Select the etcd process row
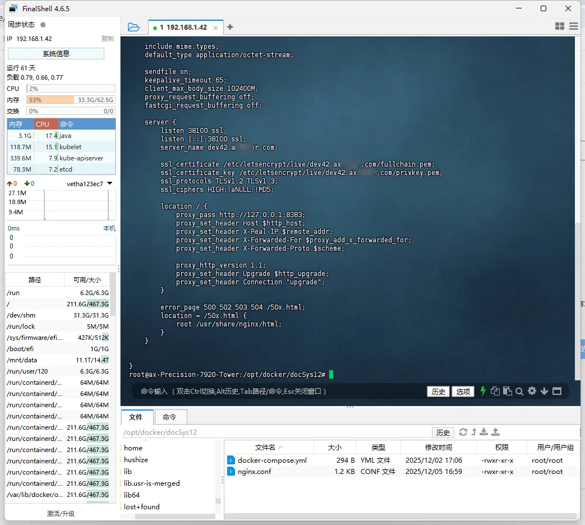585x525 pixels. 61,169
